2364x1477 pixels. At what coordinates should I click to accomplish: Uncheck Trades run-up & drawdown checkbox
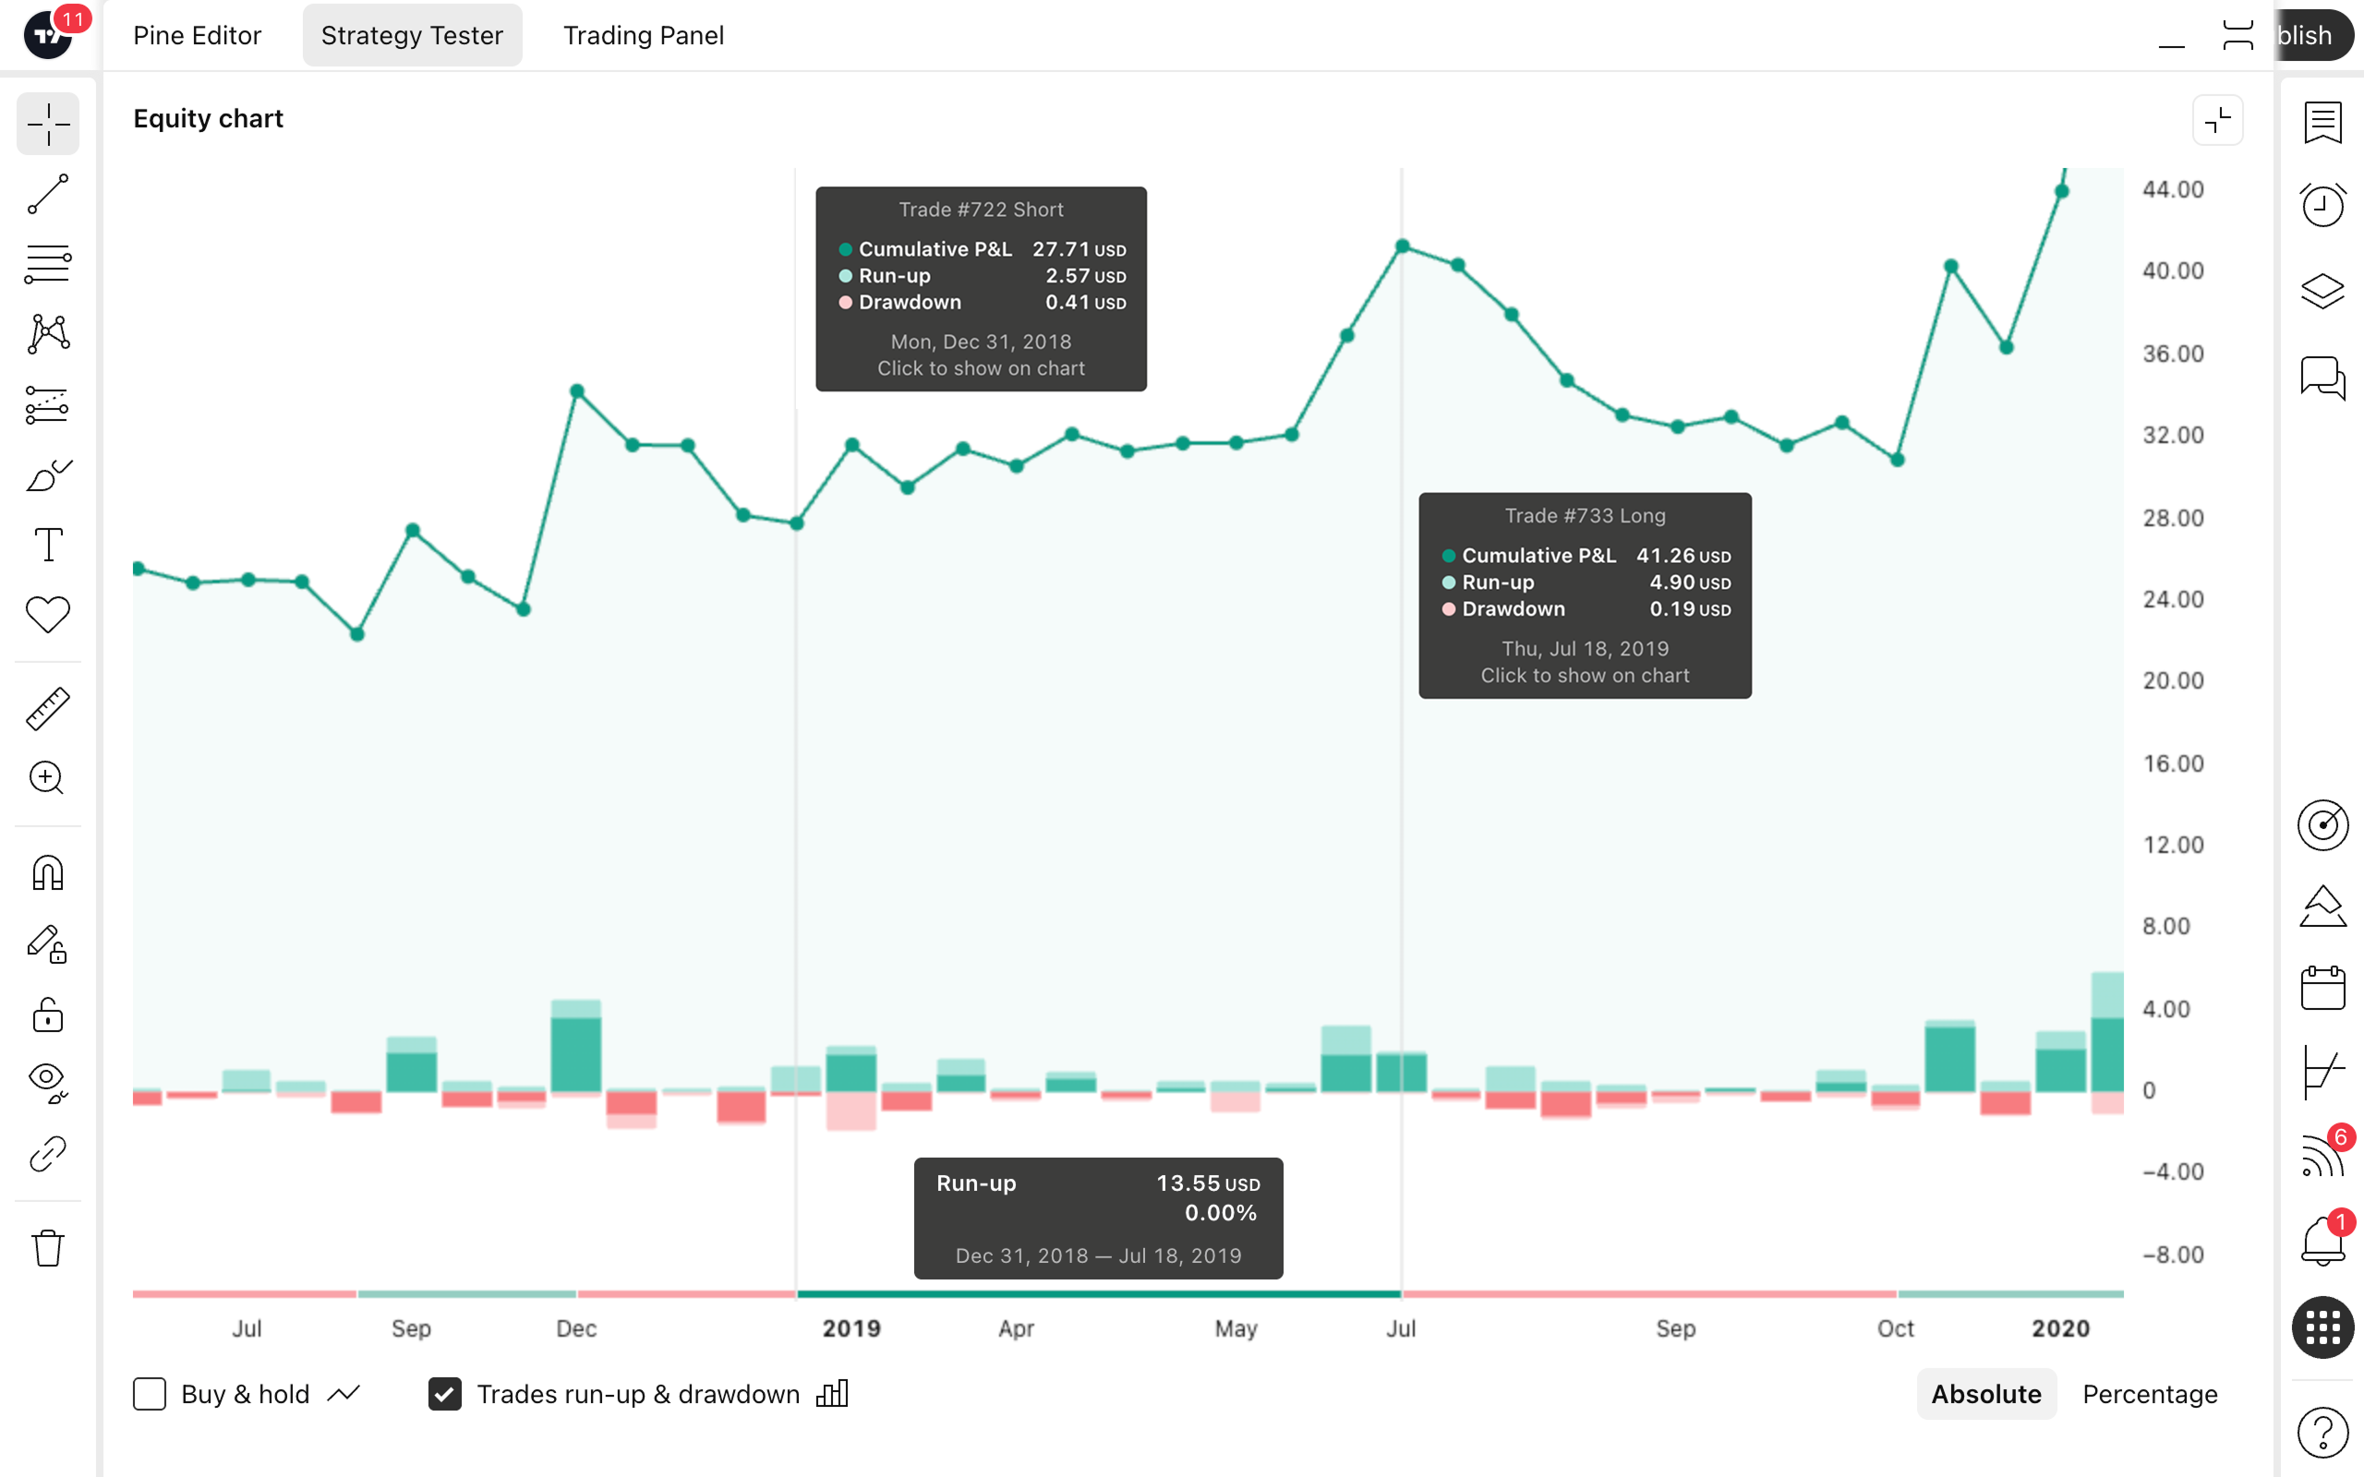[x=444, y=1394]
